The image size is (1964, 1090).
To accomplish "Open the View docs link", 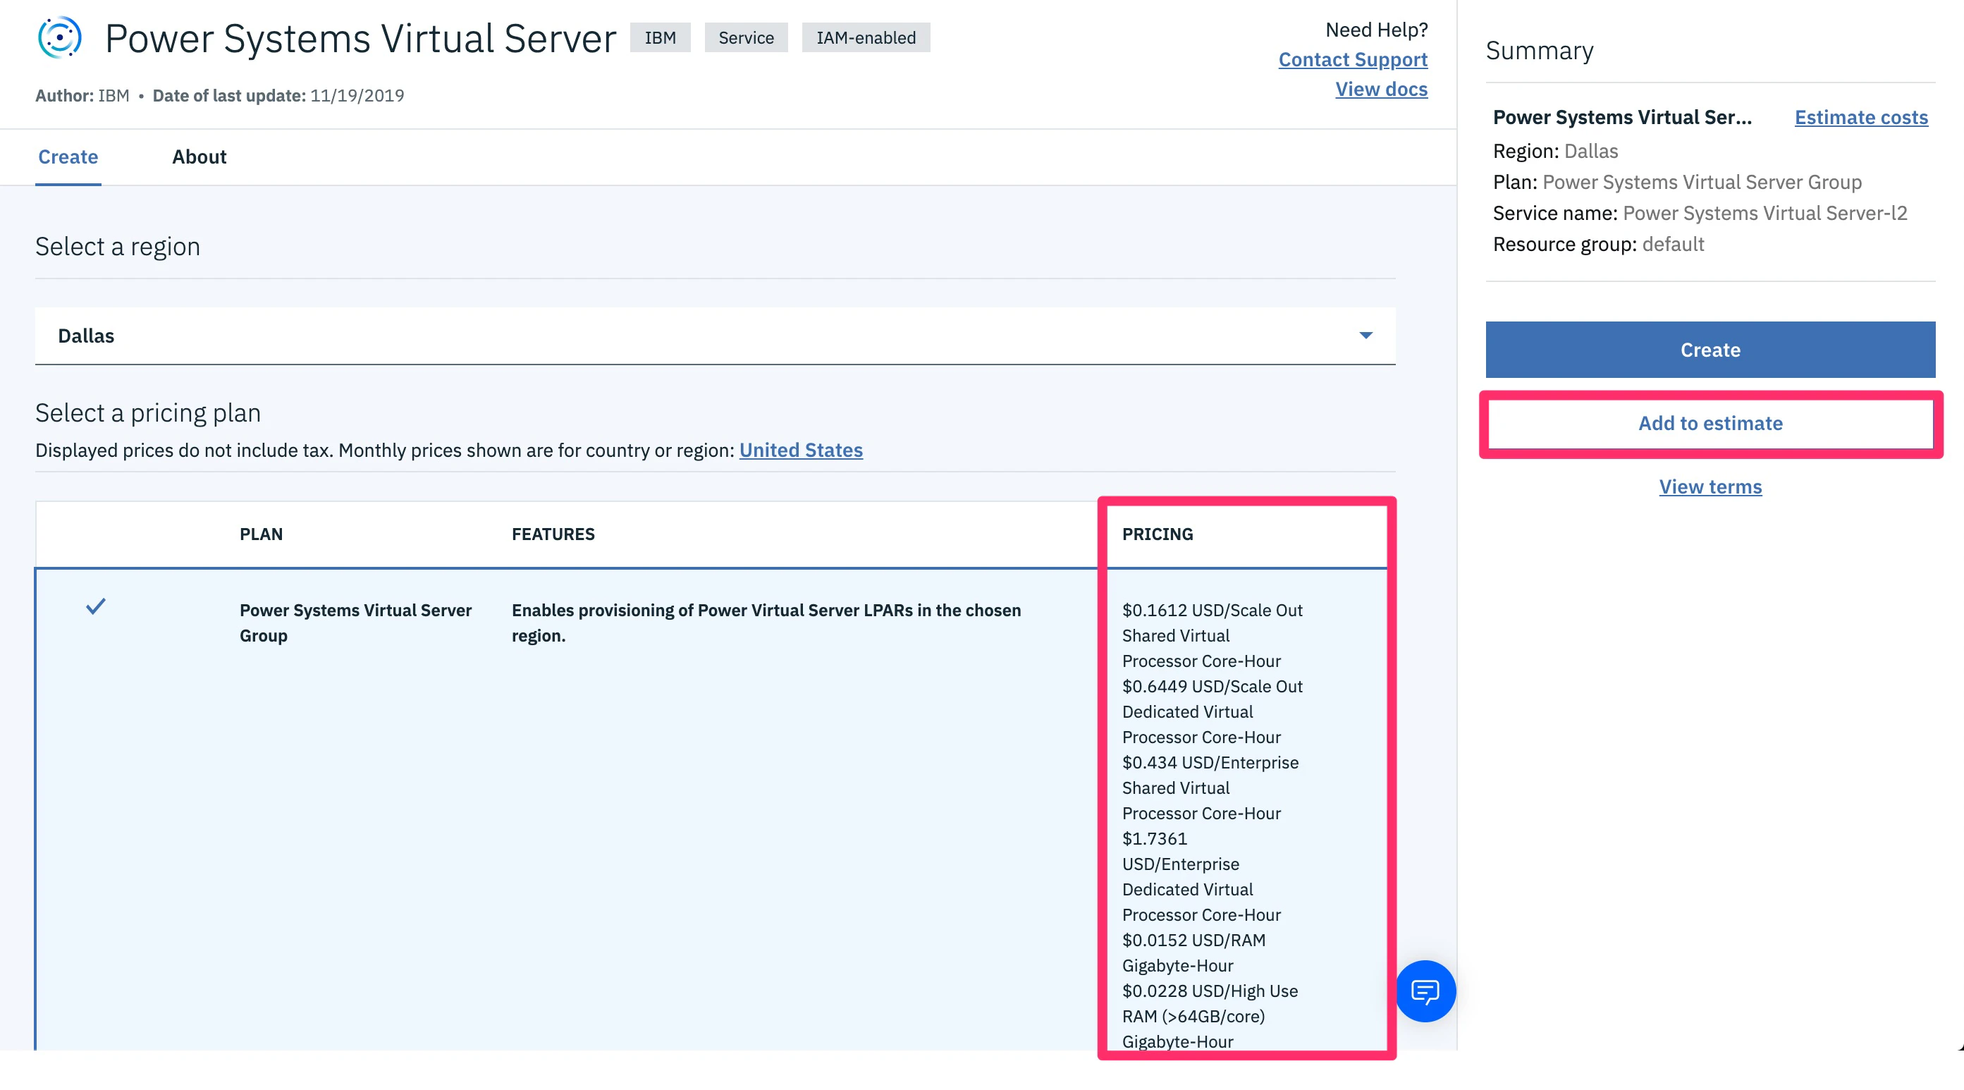I will point(1382,90).
